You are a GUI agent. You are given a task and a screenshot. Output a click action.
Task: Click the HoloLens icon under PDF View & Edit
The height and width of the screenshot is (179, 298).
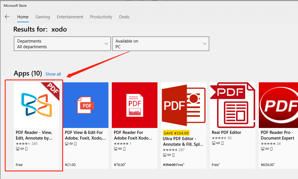coord(71,143)
